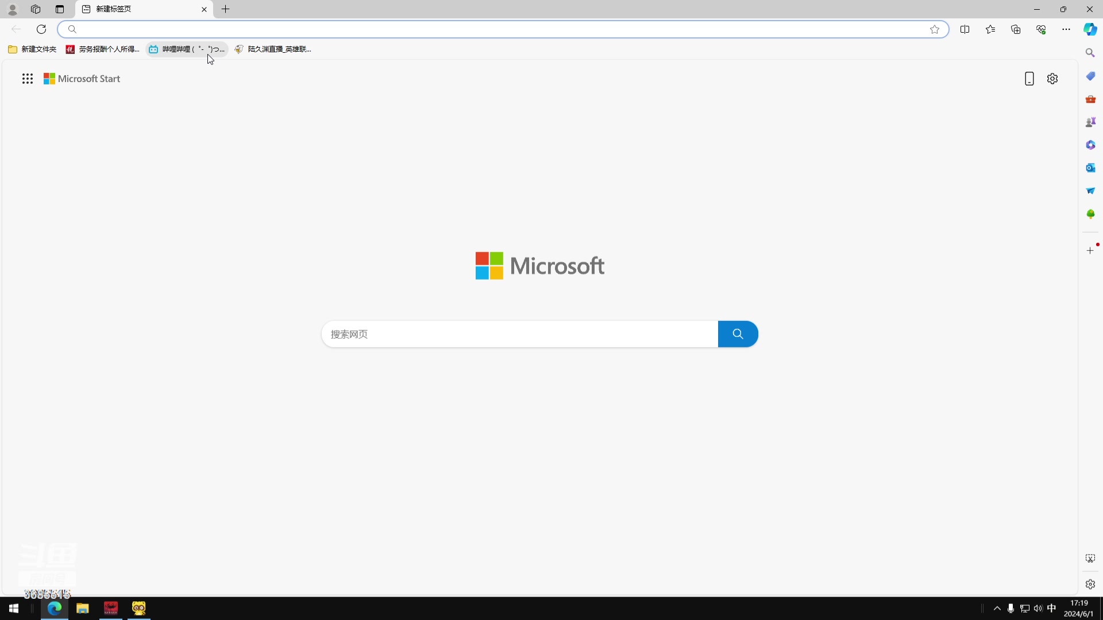1103x620 pixels.
Task: Click the Microsoft Start logo link
Action: 82,79
